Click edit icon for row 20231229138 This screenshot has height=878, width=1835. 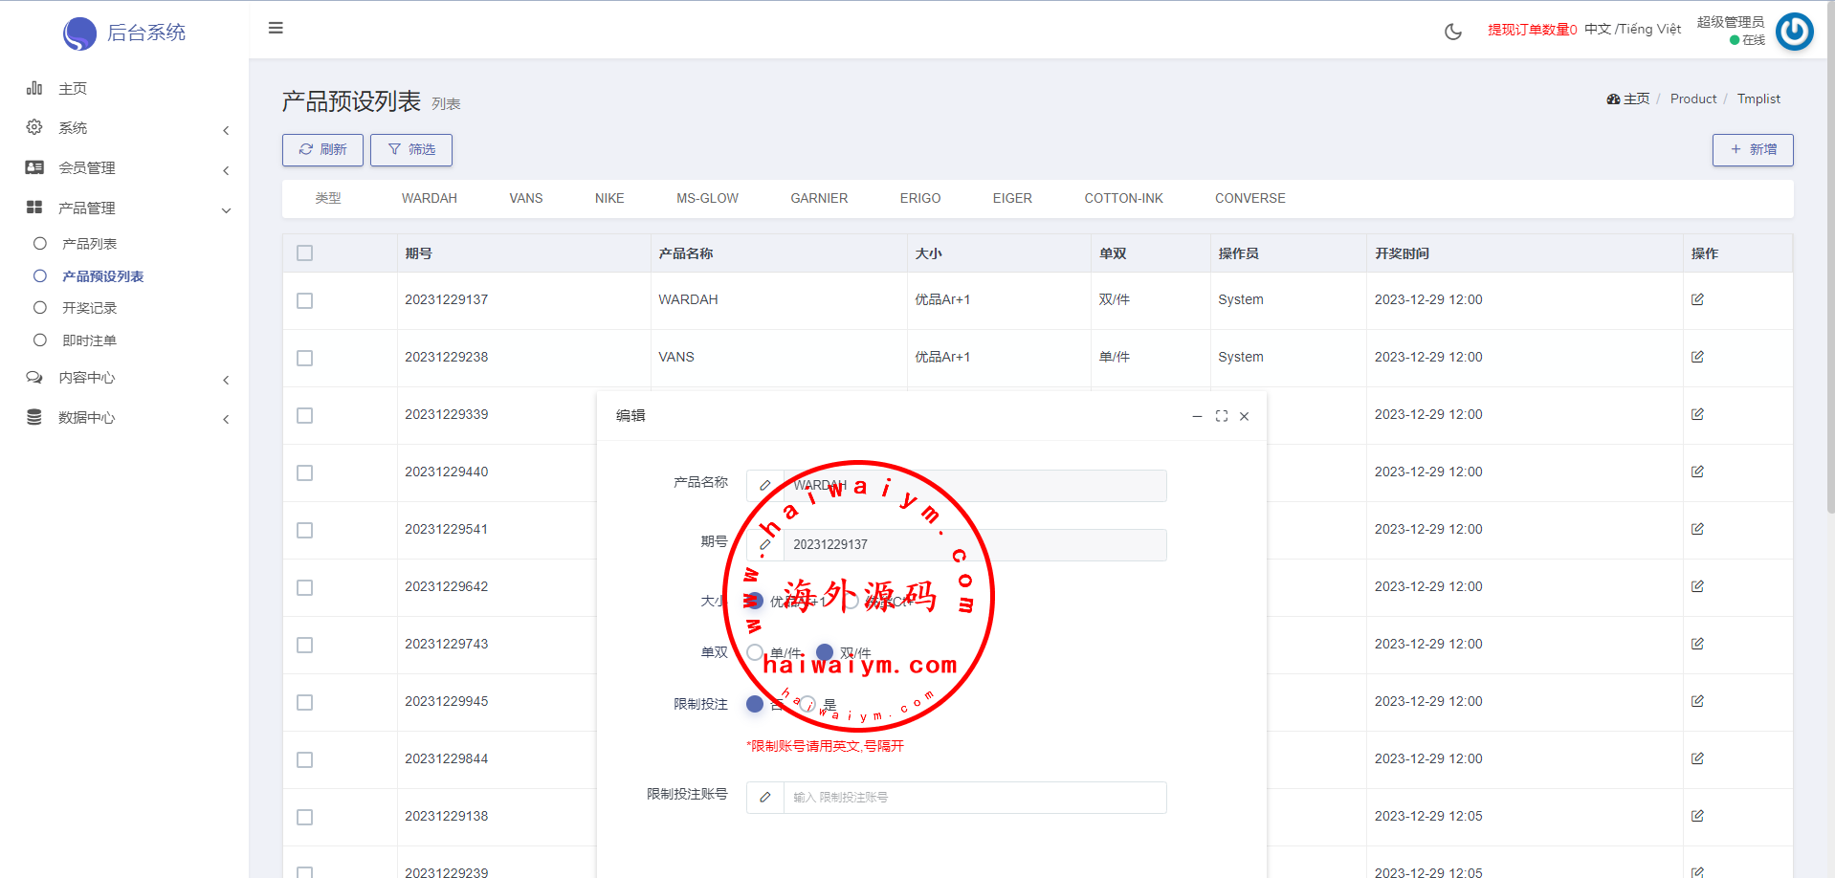click(1697, 816)
